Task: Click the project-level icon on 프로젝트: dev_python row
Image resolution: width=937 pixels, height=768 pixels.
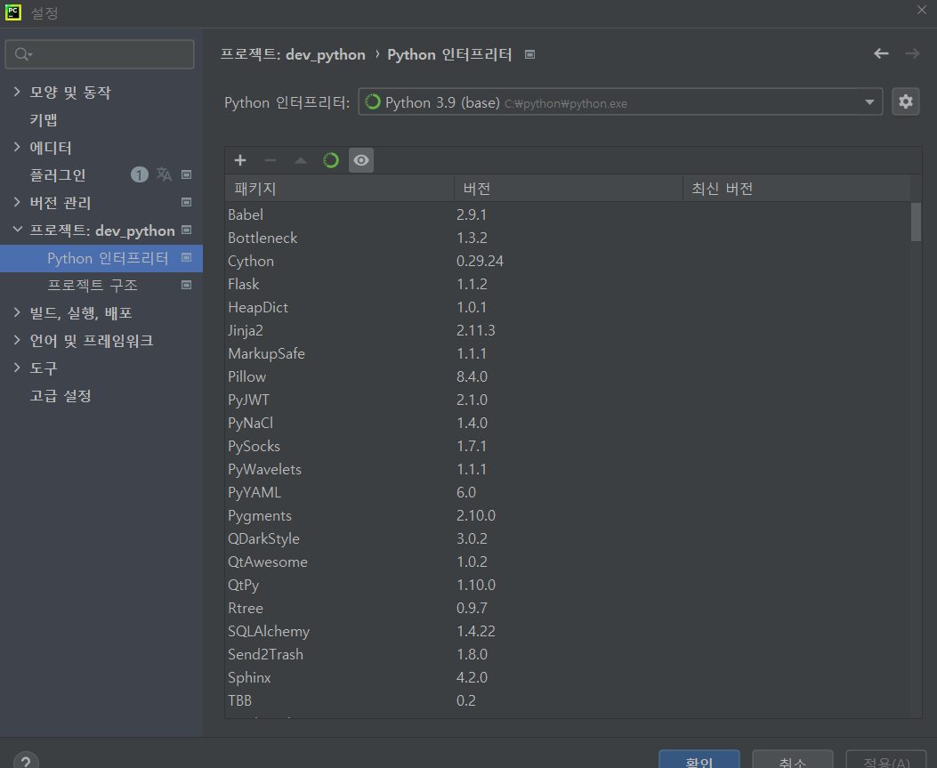Action: 187,230
